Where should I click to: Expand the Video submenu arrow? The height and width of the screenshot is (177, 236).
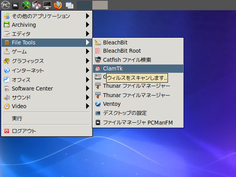(x=88, y=106)
